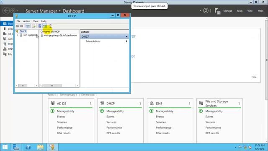
Task: Select All Servers in Server Manager sidebar
Action: coord(8,34)
